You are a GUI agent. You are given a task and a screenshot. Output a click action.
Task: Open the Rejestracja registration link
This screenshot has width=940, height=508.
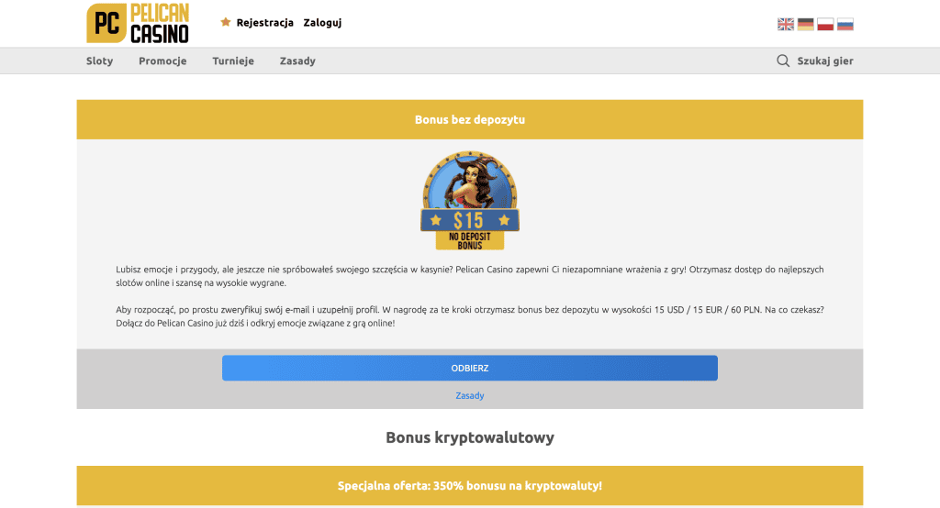[x=264, y=23]
